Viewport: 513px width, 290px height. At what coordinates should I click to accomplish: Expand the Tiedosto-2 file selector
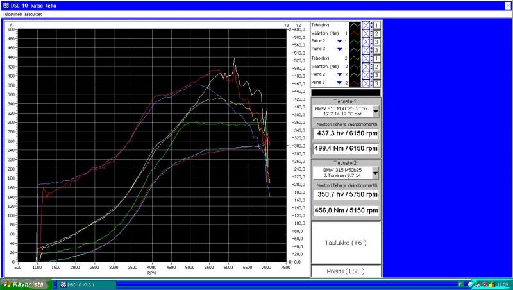point(376,173)
